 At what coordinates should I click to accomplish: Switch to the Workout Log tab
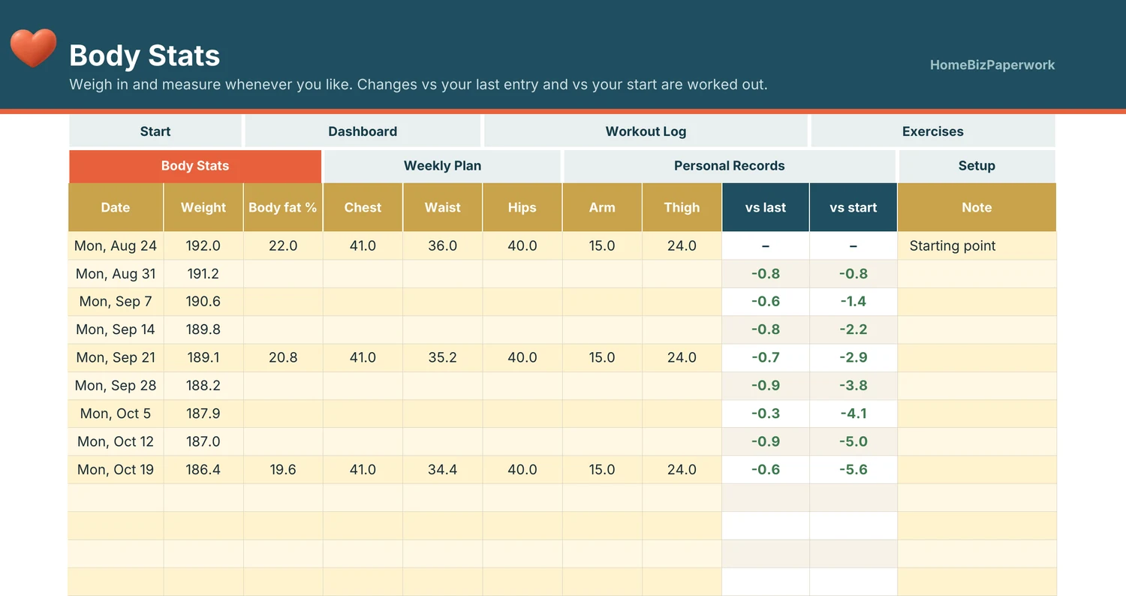[x=646, y=131]
